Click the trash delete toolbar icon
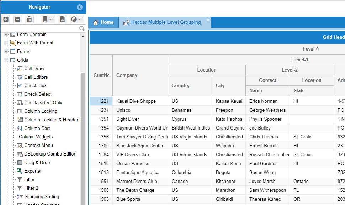 (29, 19)
